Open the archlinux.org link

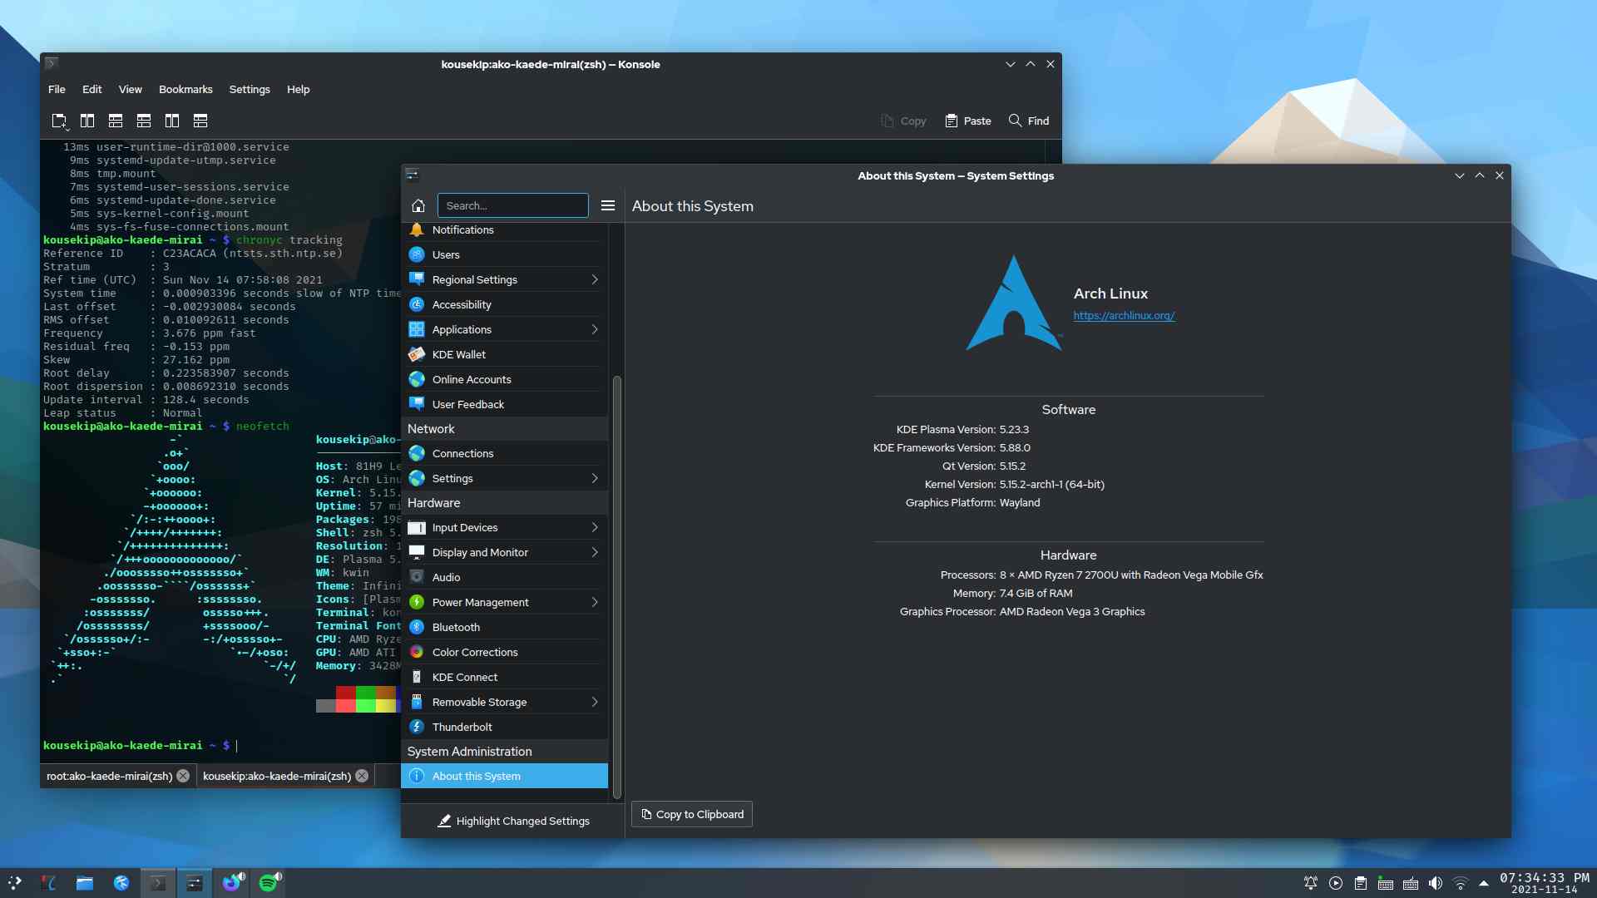pos(1124,316)
